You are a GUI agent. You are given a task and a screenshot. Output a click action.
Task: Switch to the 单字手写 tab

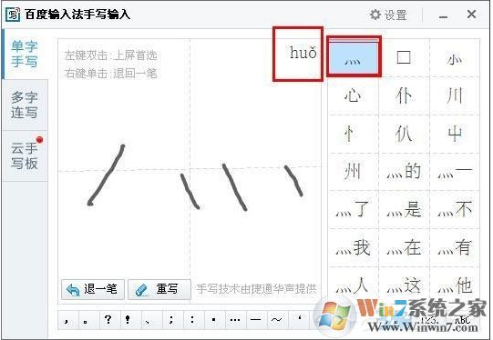(x=25, y=54)
